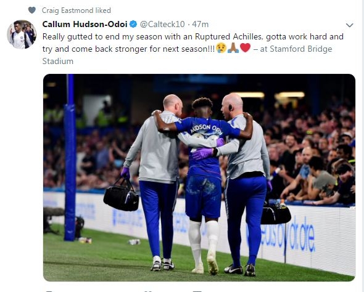Click the blue goalpost padding in photo
The image size is (364, 292).
pos(70,158)
